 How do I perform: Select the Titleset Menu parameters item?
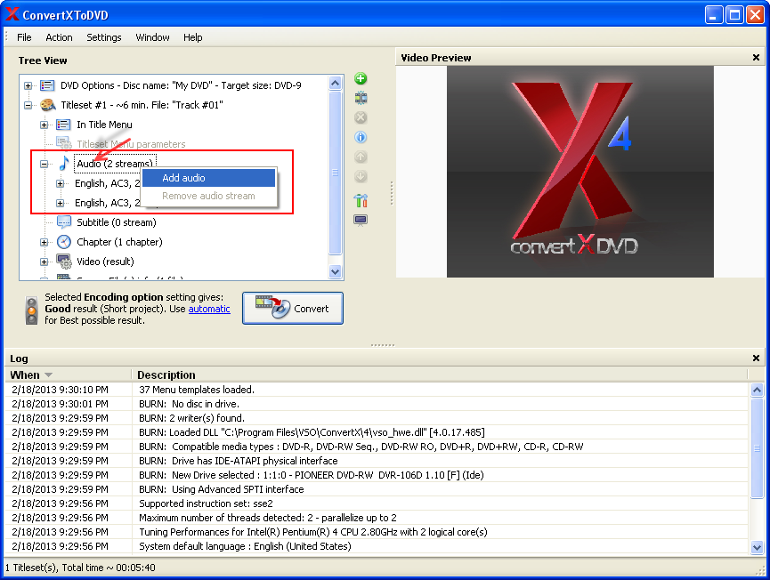tap(131, 144)
